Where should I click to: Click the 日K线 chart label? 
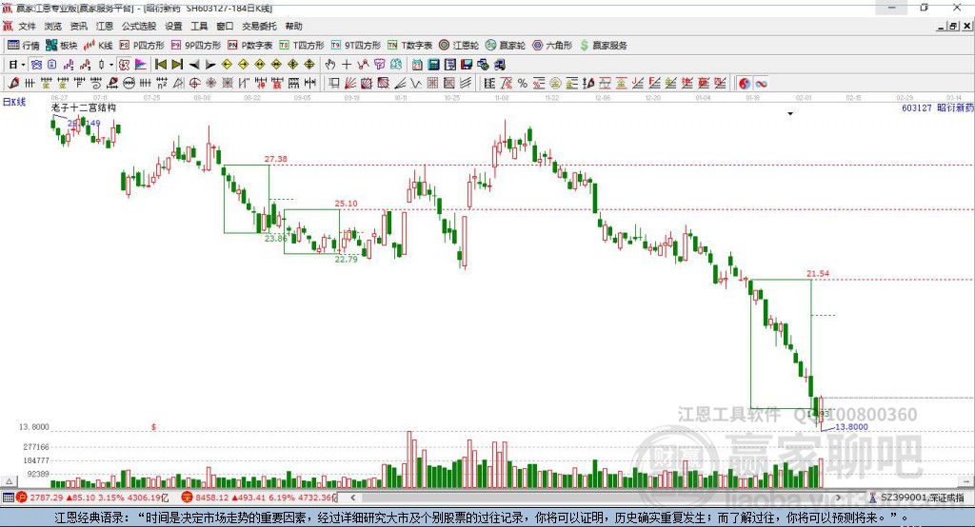pyautogui.click(x=14, y=102)
